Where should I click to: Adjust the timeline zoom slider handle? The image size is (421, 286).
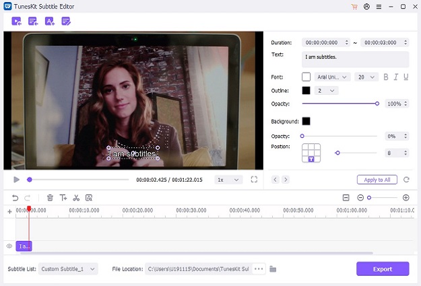tap(369, 198)
